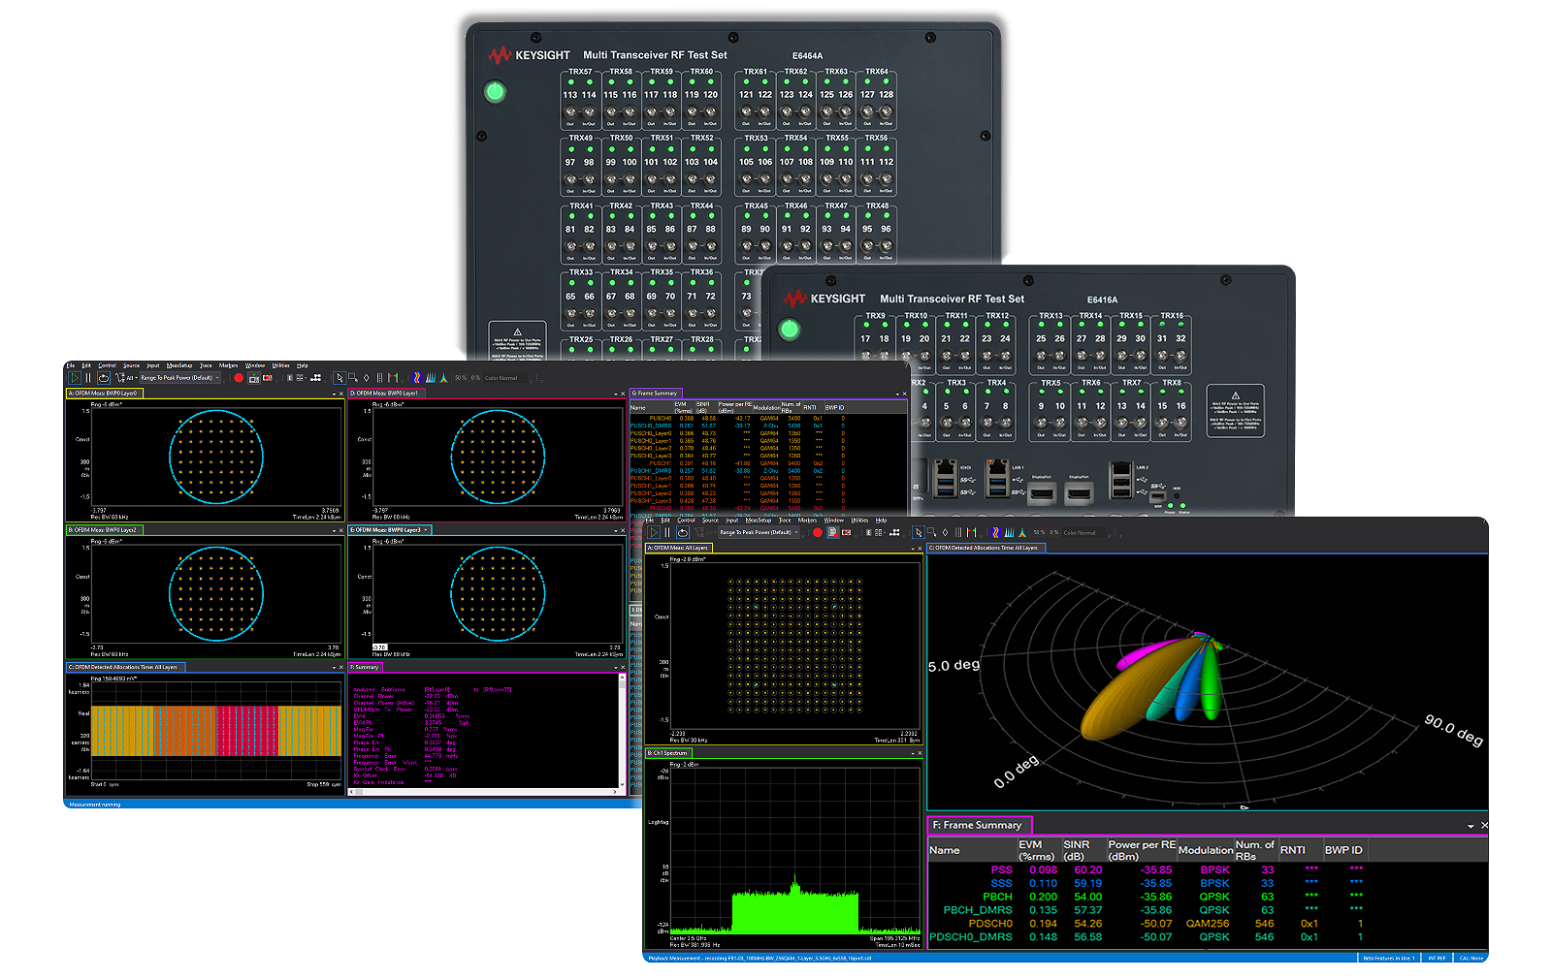Click INT REF status bar button
1552x979 pixels.
[x=1438, y=958]
